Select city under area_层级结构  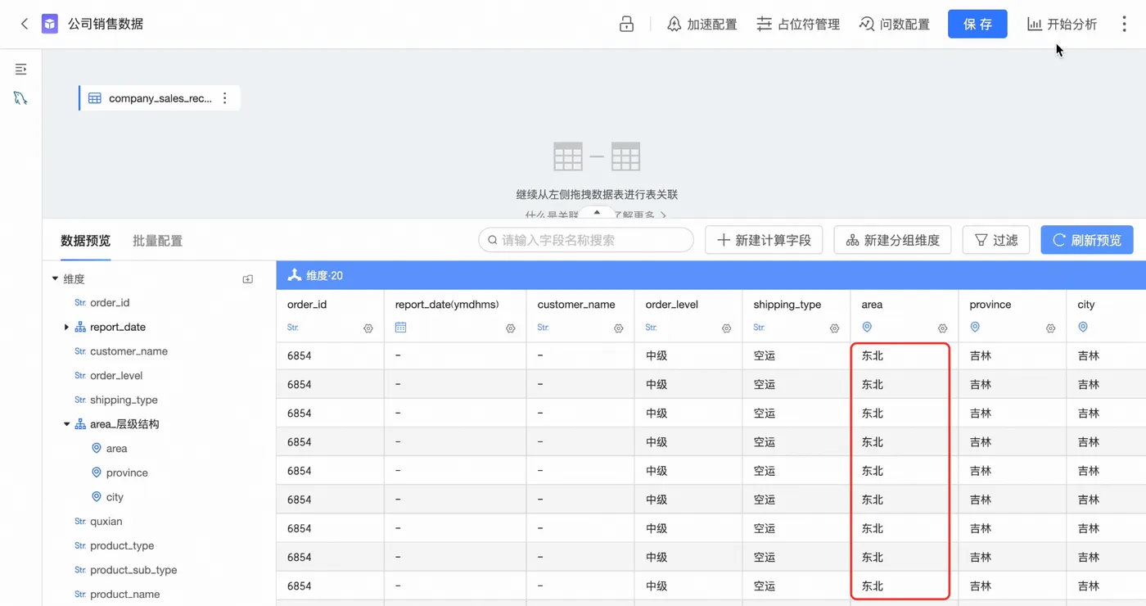click(115, 497)
